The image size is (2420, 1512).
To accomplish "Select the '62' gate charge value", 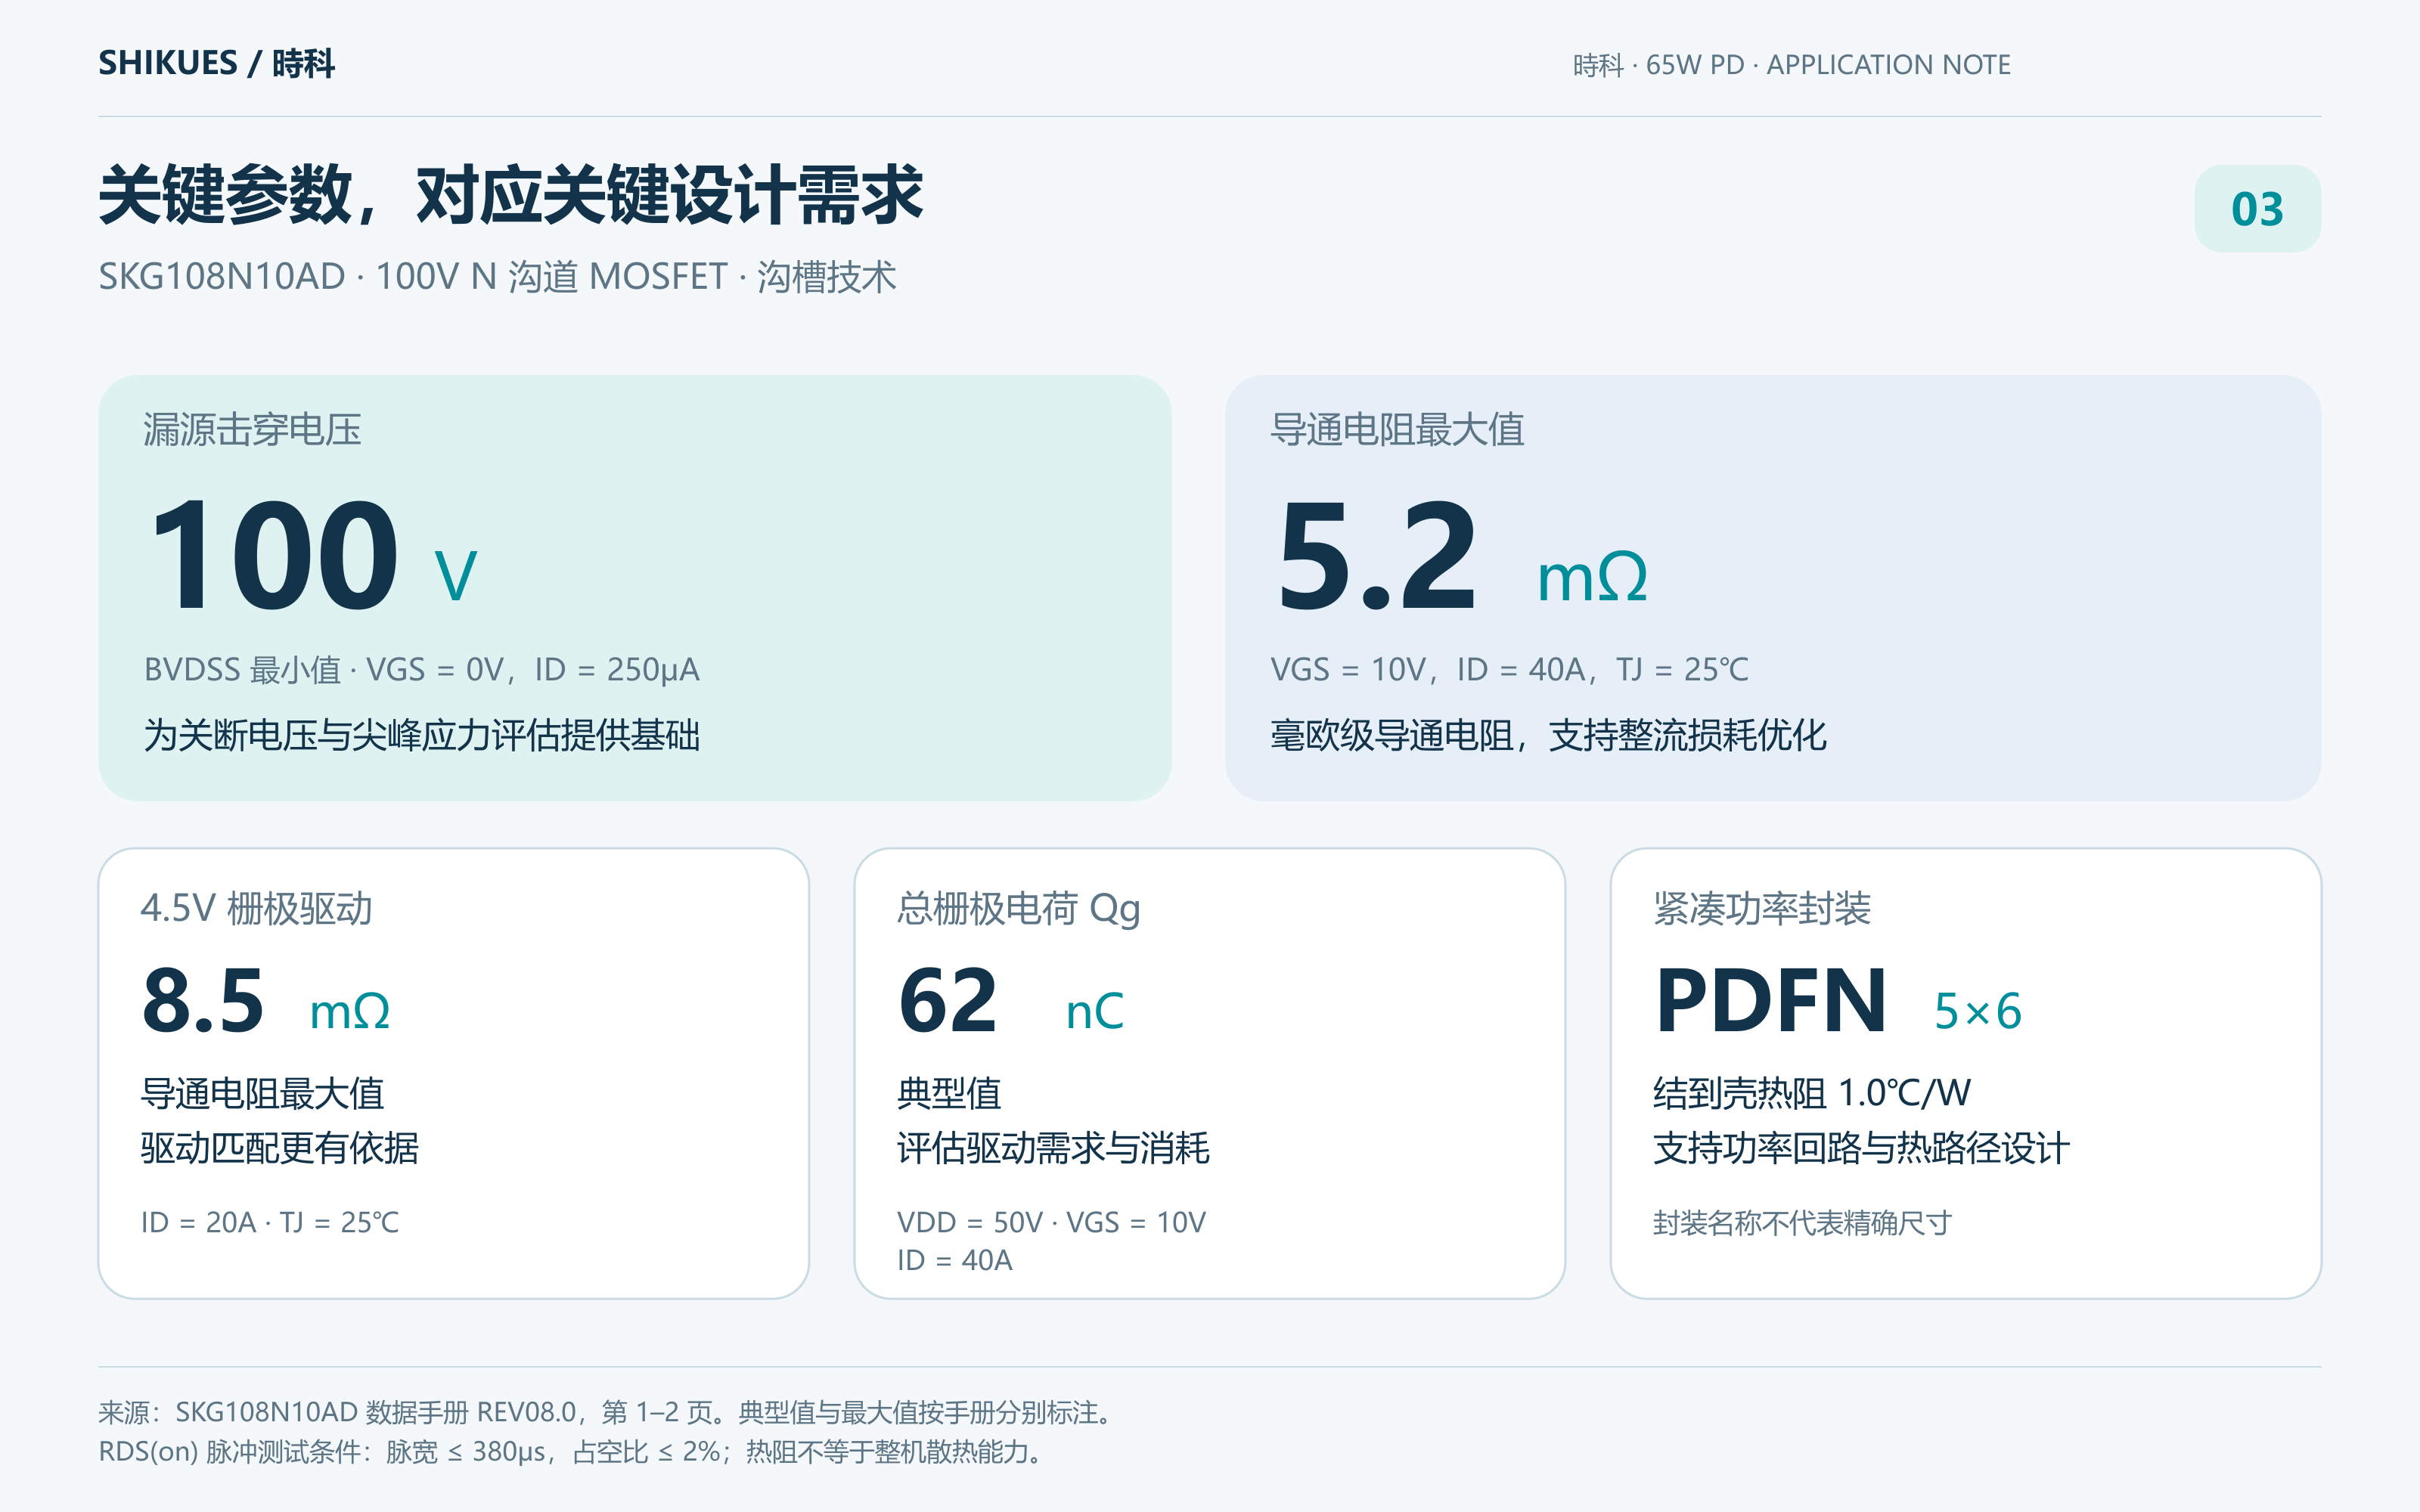I will [948, 1000].
